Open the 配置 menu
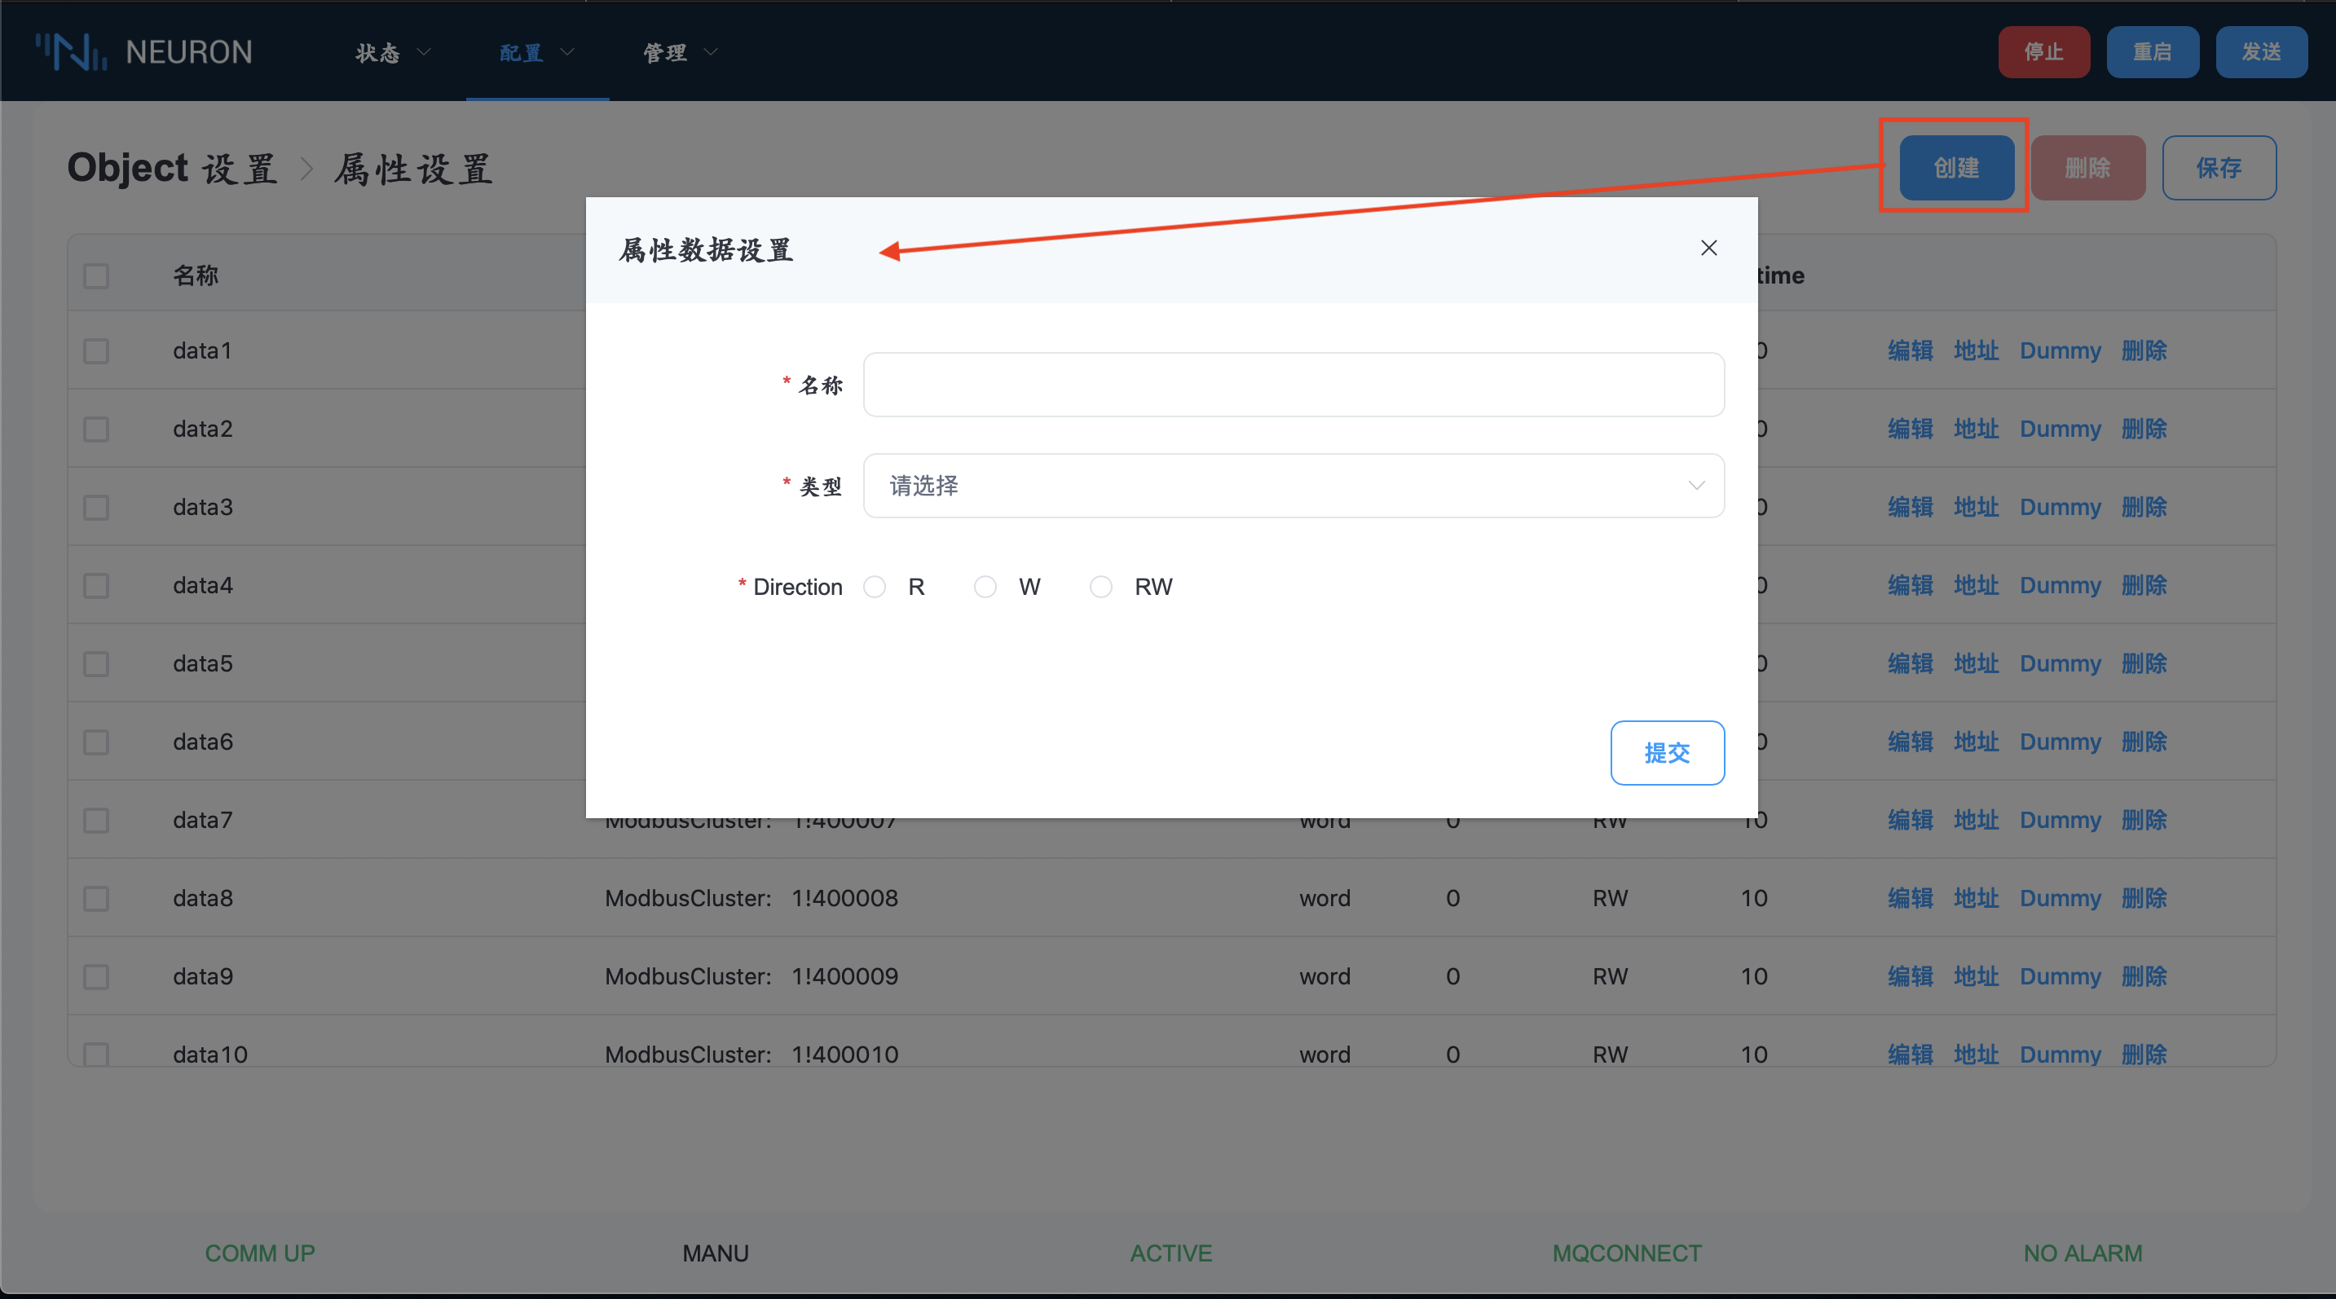Screen dimensions: 2336x1299 coord(537,53)
